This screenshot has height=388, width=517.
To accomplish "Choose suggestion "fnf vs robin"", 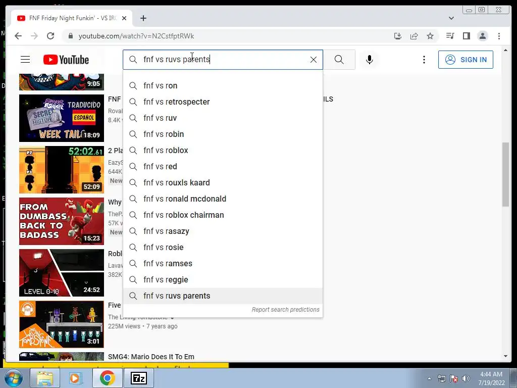I will [x=223, y=134].
